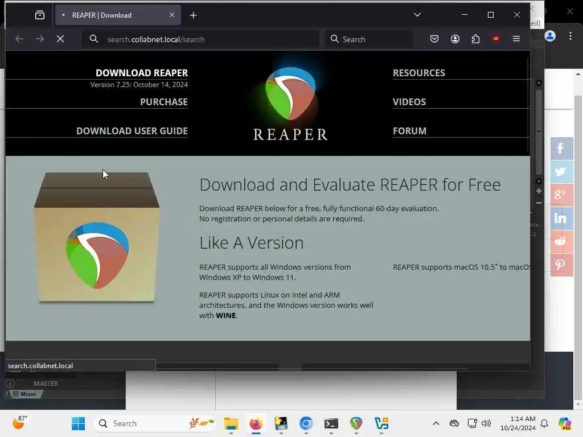
Task: Open Chrome profile avatar in background window
Action: (551, 36)
